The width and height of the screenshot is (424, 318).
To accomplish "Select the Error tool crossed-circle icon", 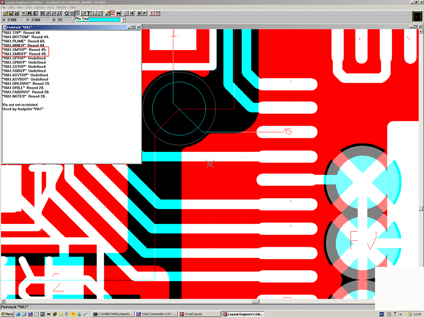I will (x=100, y=13).
